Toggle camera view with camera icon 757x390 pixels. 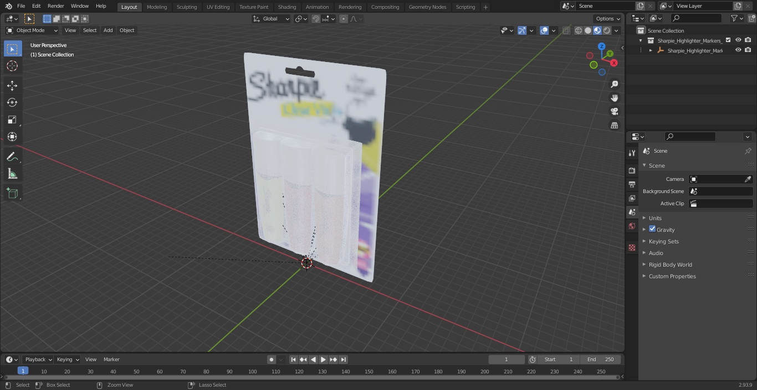click(615, 111)
